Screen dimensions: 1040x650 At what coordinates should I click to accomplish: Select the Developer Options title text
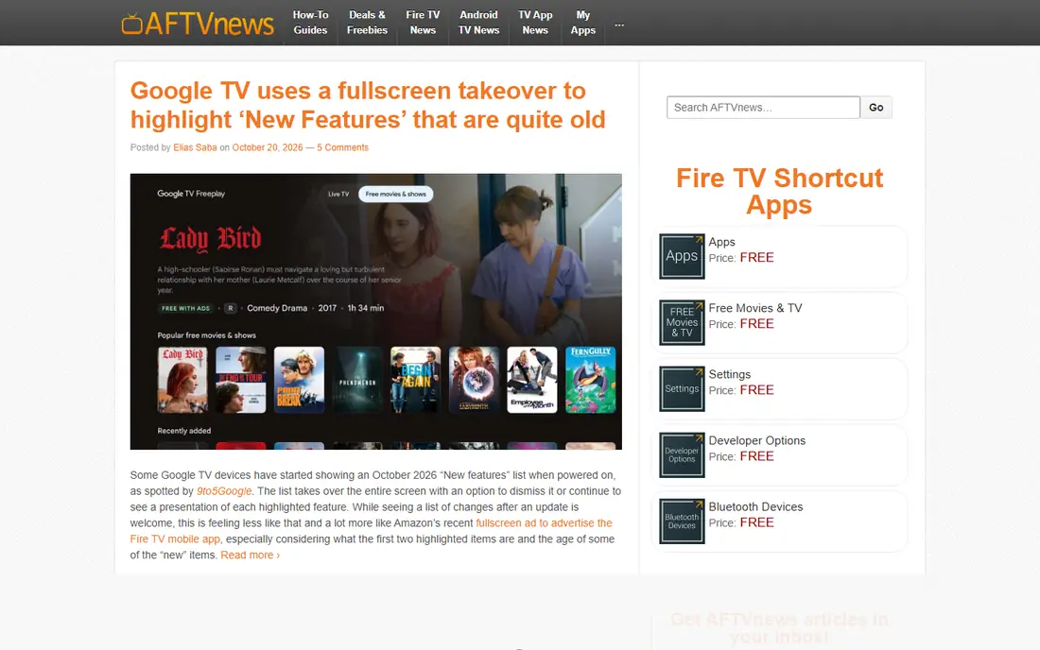coord(756,440)
